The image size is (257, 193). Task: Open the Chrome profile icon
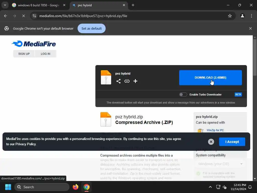[242, 16]
